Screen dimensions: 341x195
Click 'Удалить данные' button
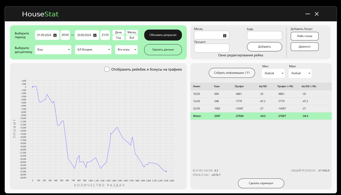click(x=163, y=50)
